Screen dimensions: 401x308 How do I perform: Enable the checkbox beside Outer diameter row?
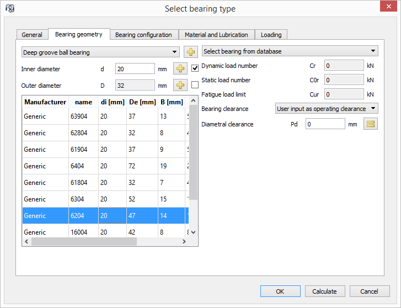click(x=195, y=85)
